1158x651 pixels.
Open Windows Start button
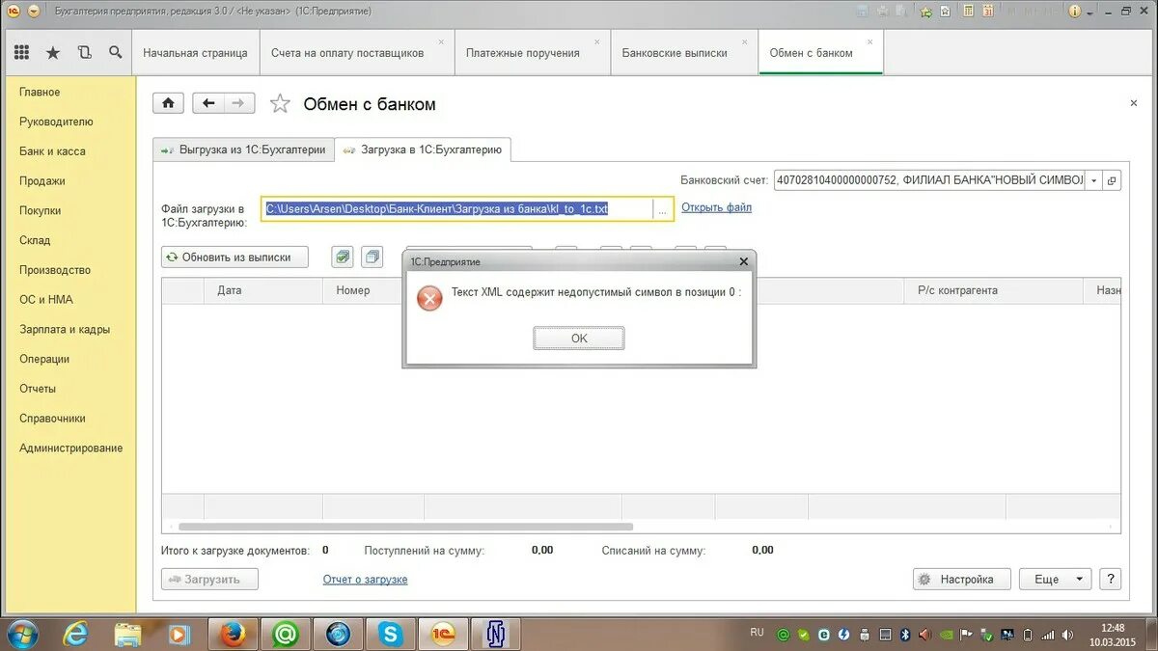pos(22,634)
